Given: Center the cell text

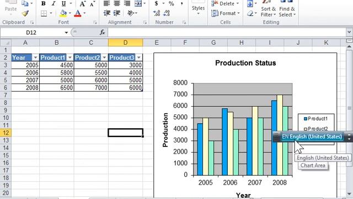Looking at the screenshot, I should pyautogui.click(x=117, y=3).
